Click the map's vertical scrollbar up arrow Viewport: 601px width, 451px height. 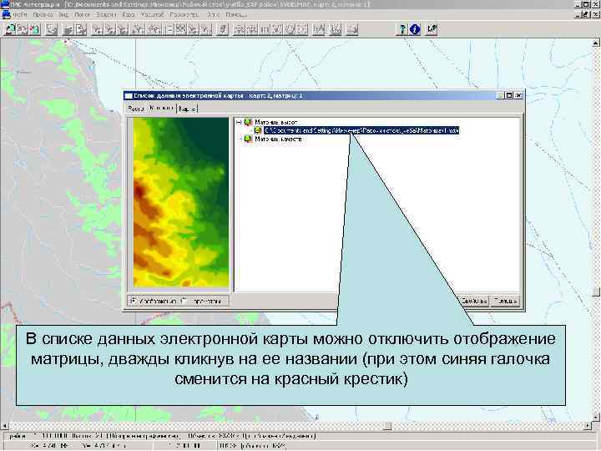(x=596, y=43)
